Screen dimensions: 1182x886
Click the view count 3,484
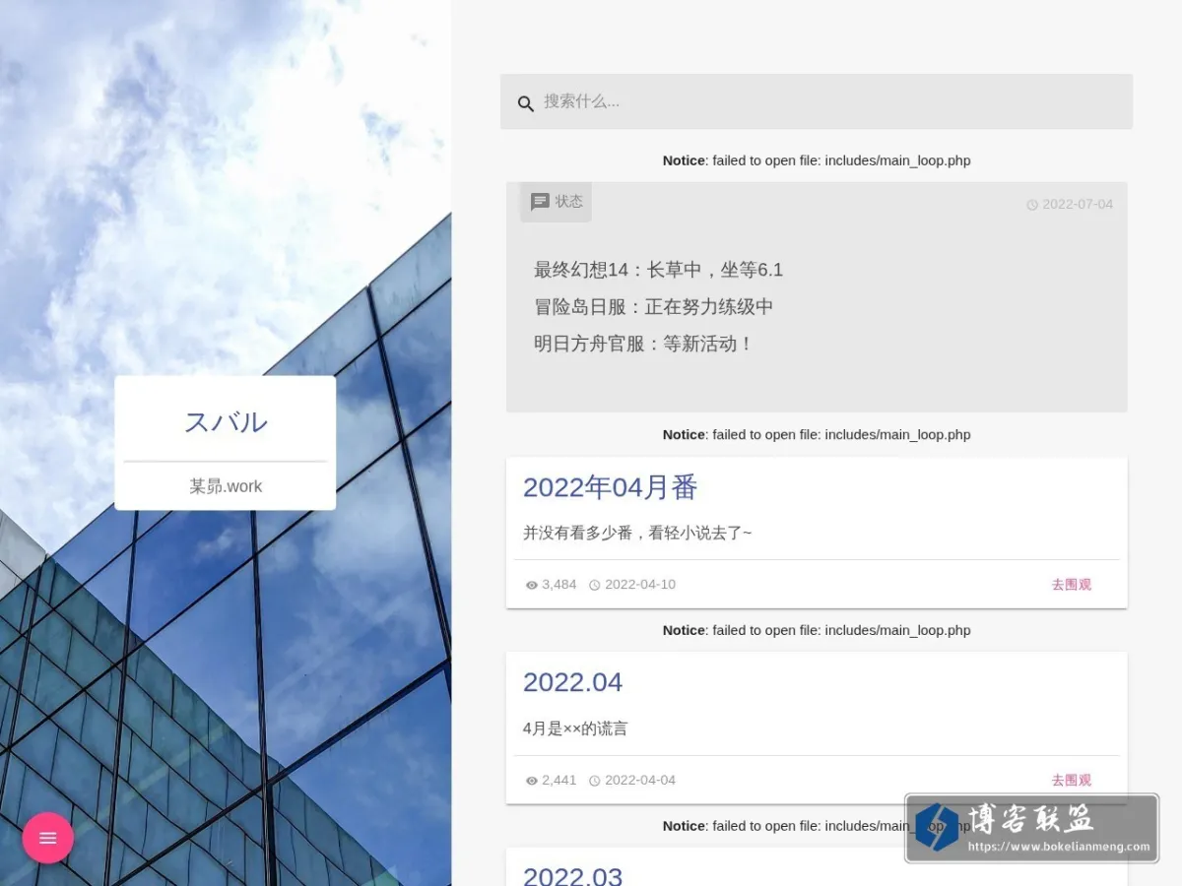pyautogui.click(x=559, y=585)
